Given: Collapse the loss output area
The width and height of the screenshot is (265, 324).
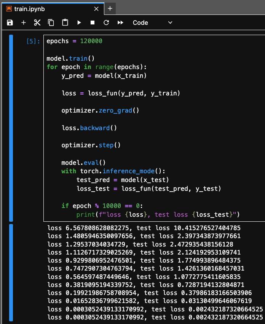Looking at the screenshot, I should 11,272.
